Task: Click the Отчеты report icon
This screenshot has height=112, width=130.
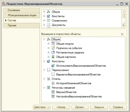Action: pyautogui.click(x=48, y=79)
